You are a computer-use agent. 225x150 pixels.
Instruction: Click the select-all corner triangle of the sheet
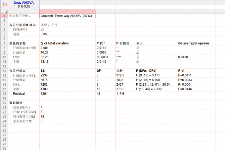pyautogui.click(x=6, y=12)
